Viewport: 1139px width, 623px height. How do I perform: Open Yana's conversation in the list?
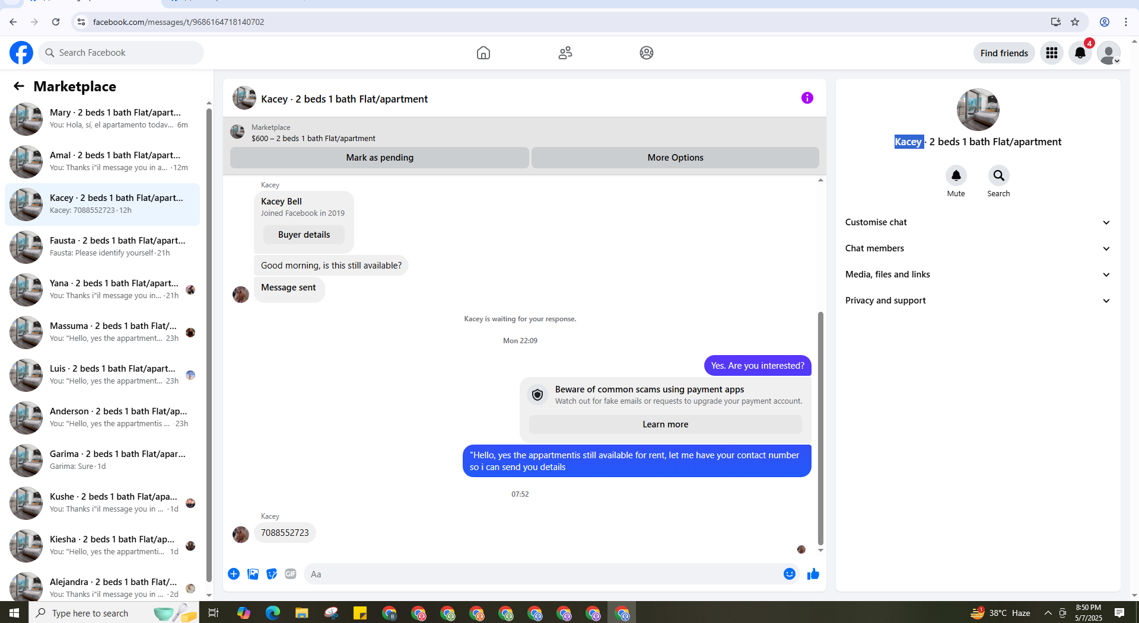click(x=102, y=289)
